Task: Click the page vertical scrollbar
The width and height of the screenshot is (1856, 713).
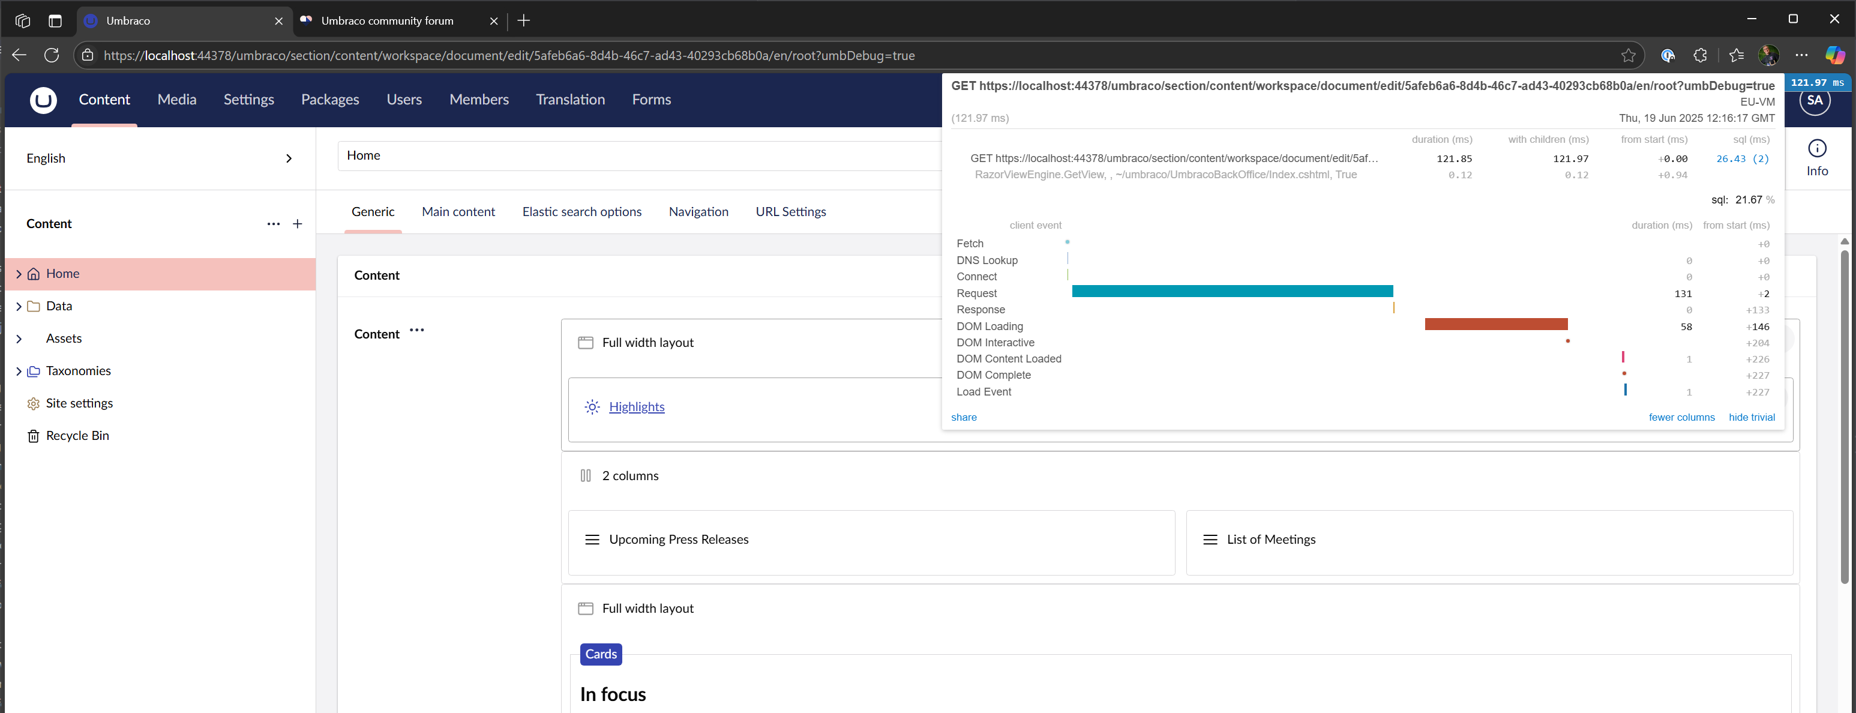Action: 1845,417
